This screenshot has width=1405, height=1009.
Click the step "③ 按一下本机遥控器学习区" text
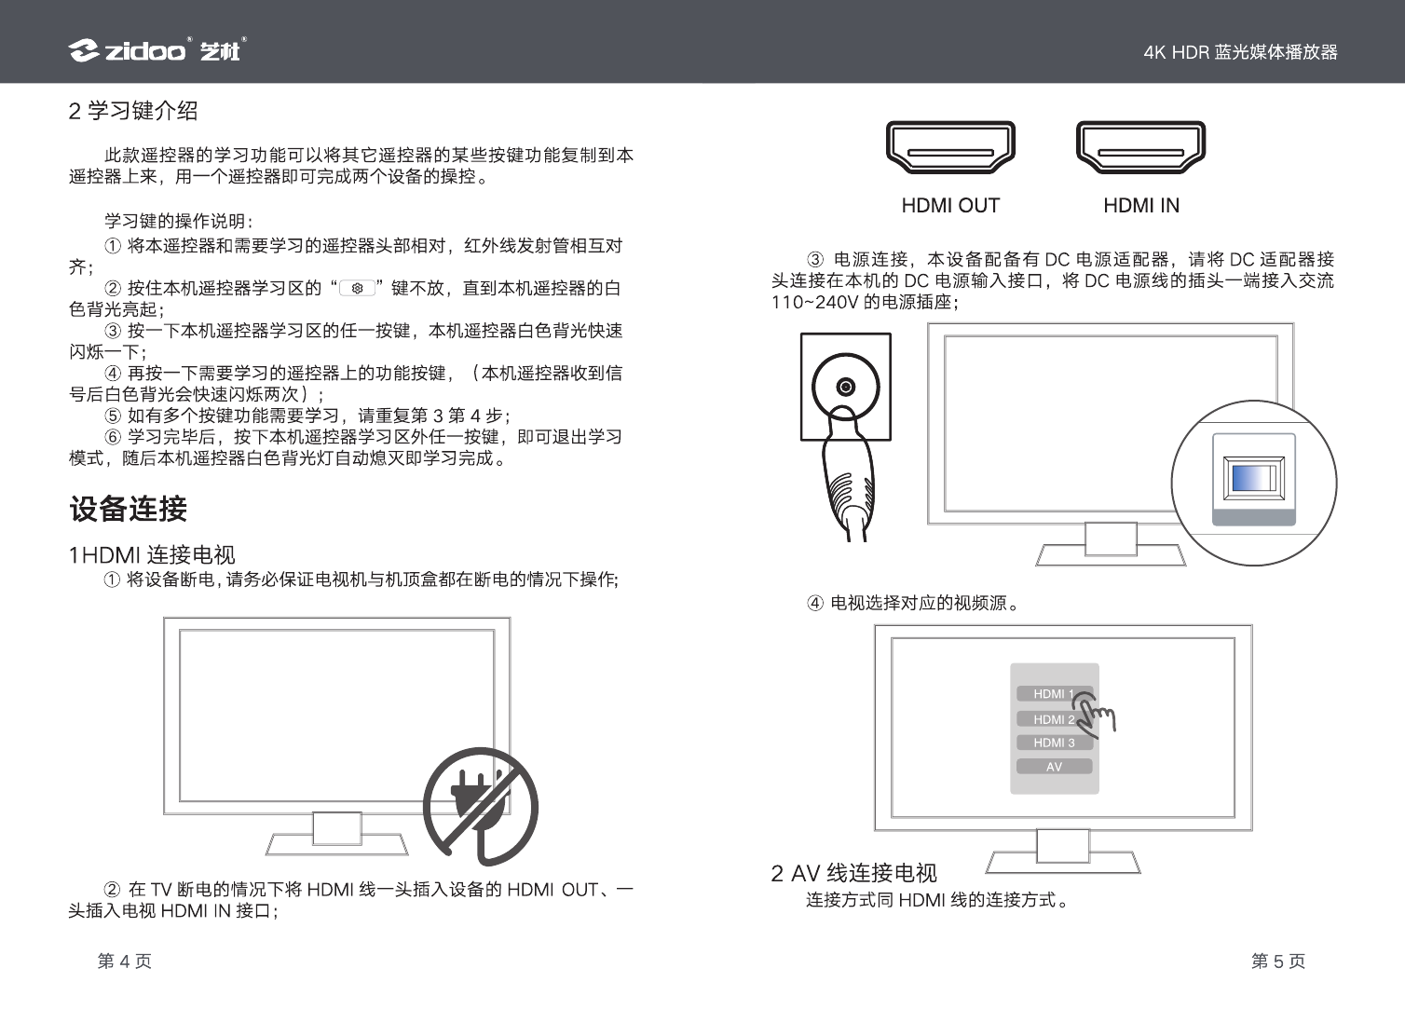point(346,341)
